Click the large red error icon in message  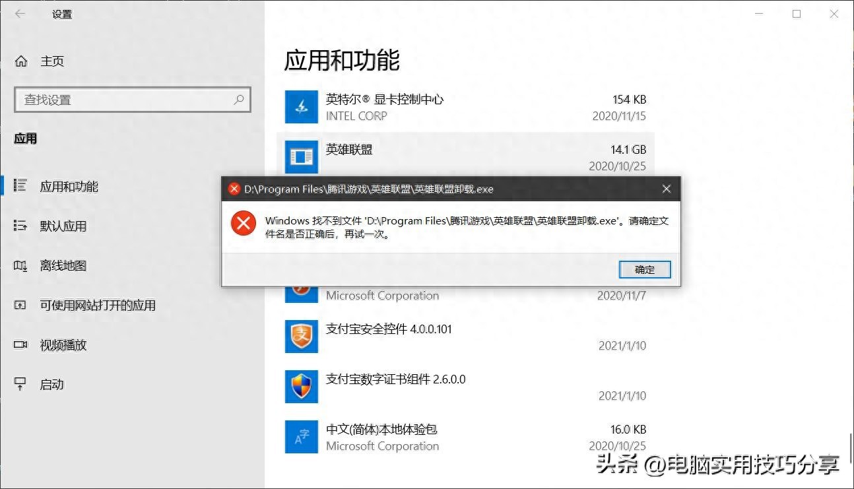pos(244,223)
